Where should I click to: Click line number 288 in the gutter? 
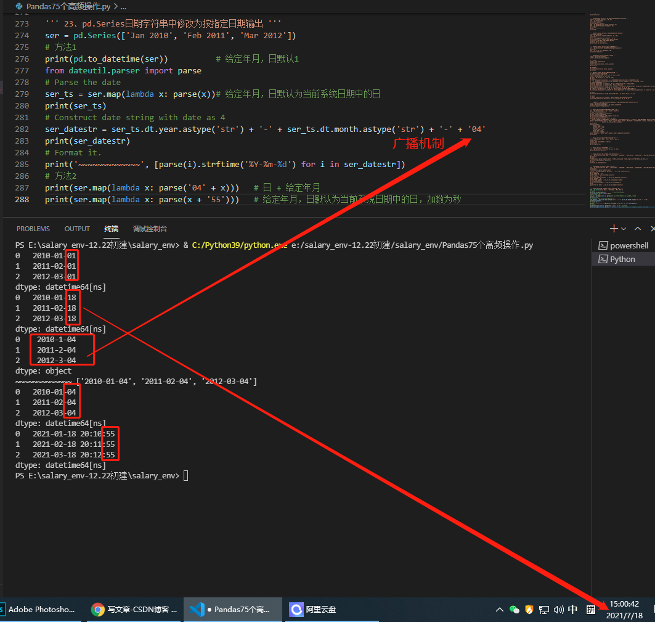[22, 199]
